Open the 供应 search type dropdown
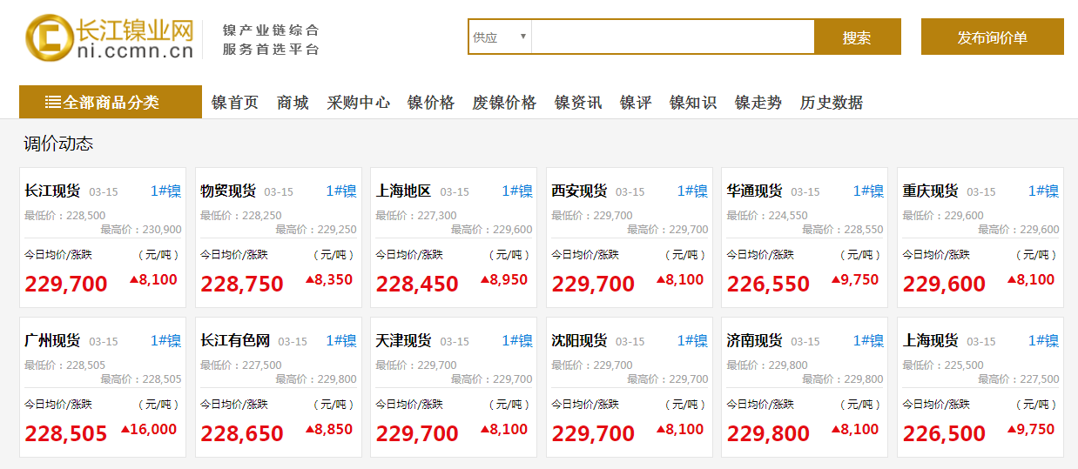The height and width of the screenshot is (469, 1078). [500, 37]
